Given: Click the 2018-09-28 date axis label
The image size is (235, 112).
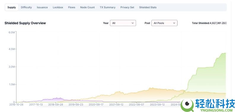Looking at the screenshot, I should pos(55,105).
